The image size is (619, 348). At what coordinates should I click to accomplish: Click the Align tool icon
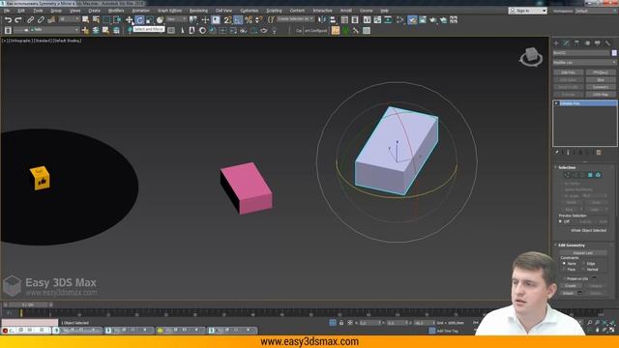point(333,19)
